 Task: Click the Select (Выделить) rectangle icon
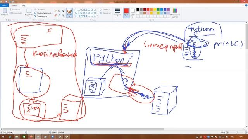[x=29, y=11]
